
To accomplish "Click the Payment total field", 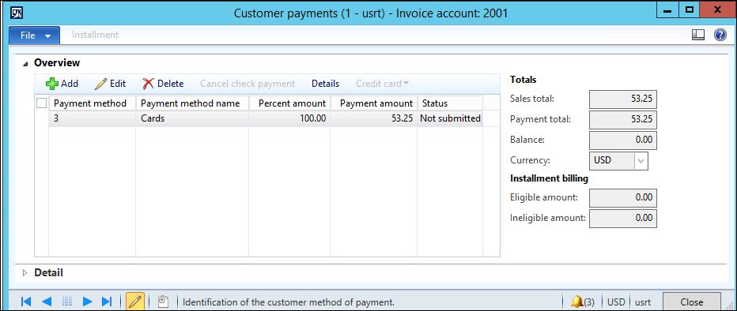I will (x=623, y=120).
